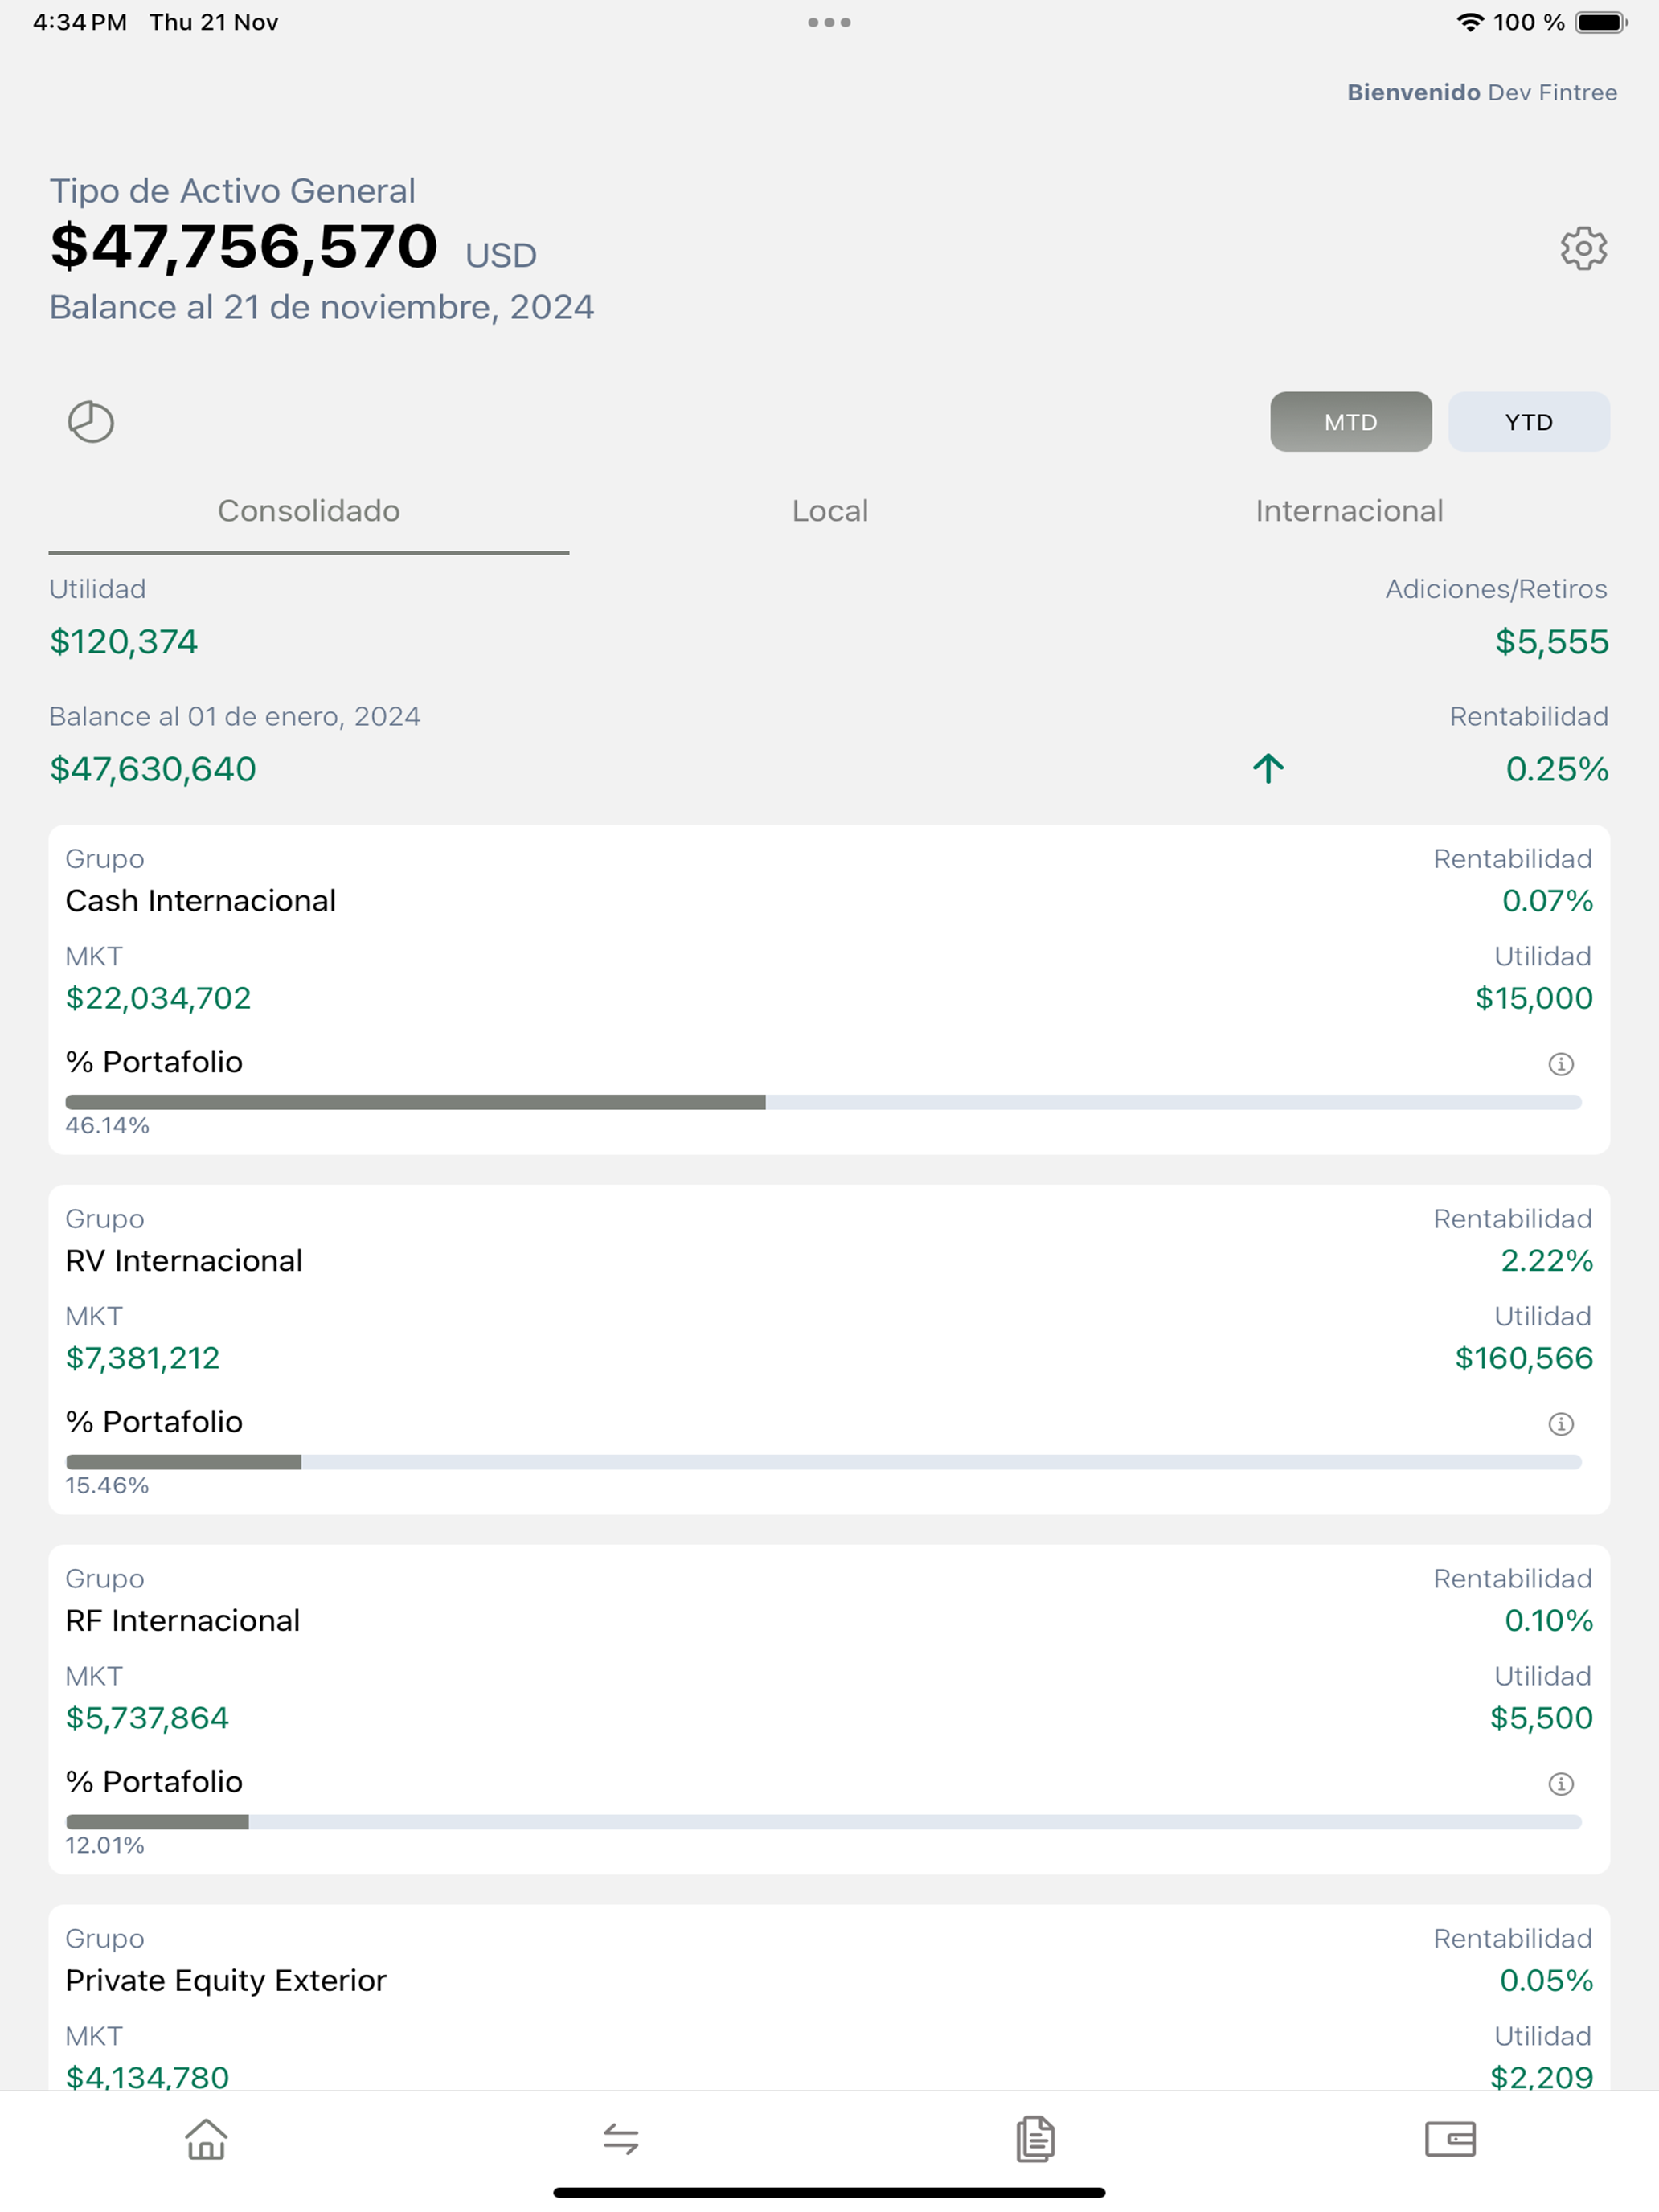Screen dimensions: 1659x2212
Task: Open the Private Equity Exterior group name
Action: click(x=226, y=1981)
